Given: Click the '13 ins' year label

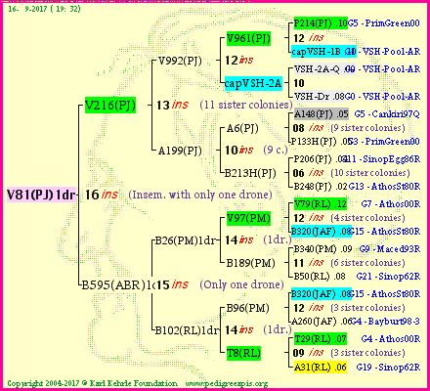Looking at the screenshot, I should [172, 105].
